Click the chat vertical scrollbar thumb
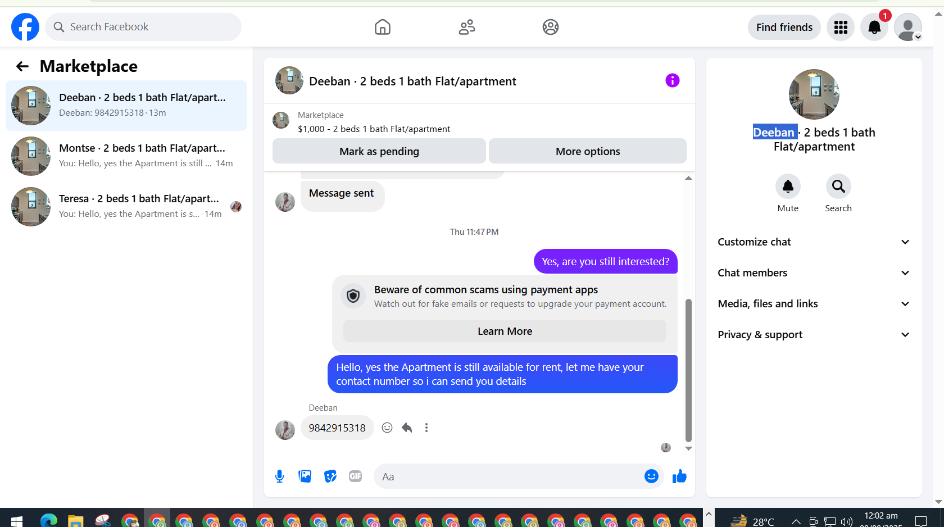Screen dimensions: 944x527 pyautogui.click(x=688, y=371)
